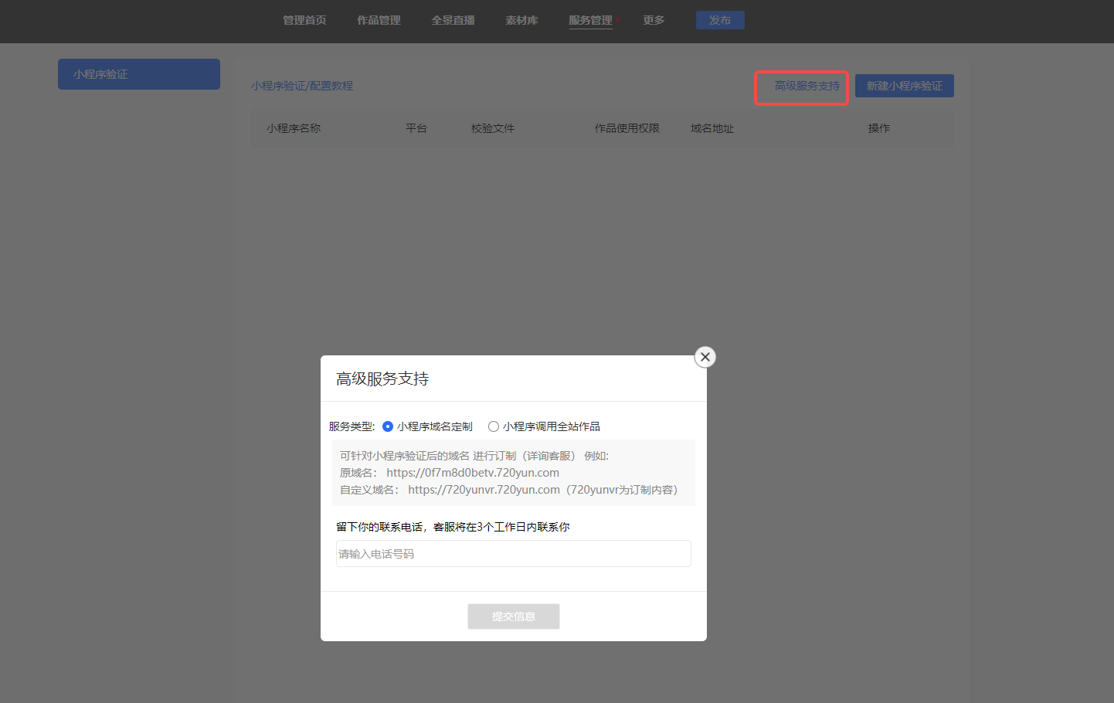This screenshot has width=1114, height=703.
Task: Open the 服务管理 menu
Action: click(x=590, y=20)
